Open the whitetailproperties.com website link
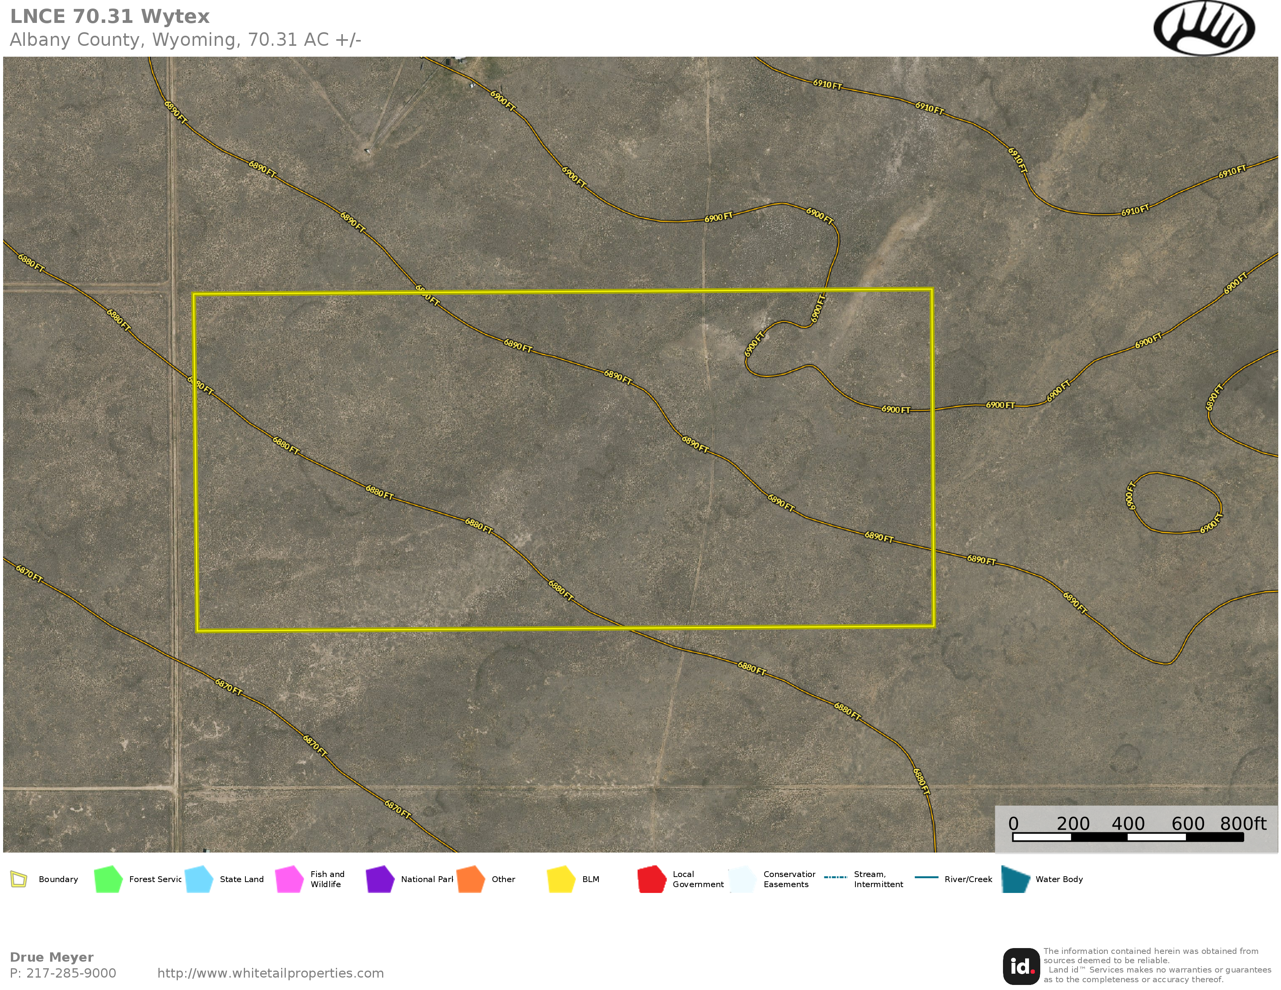This screenshot has width=1281, height=990. pyautogui.click(x=270, y=973)
